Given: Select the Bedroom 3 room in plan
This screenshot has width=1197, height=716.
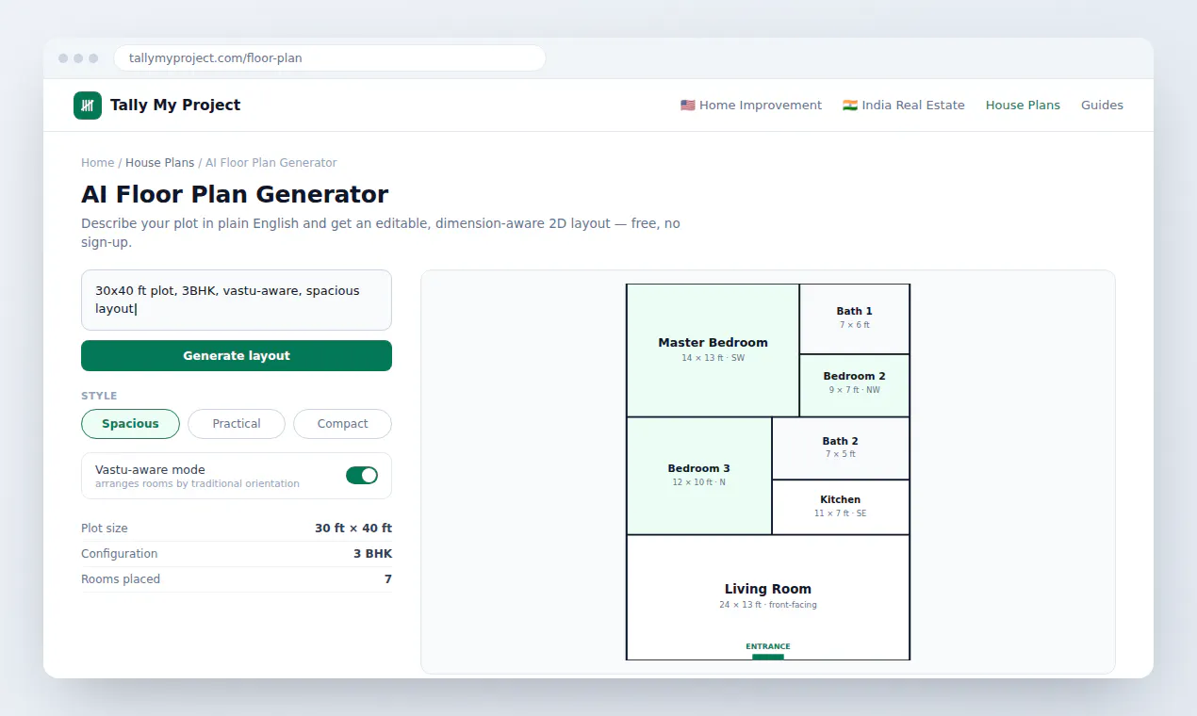Looking at the screenshot, I should click(699, 476).
